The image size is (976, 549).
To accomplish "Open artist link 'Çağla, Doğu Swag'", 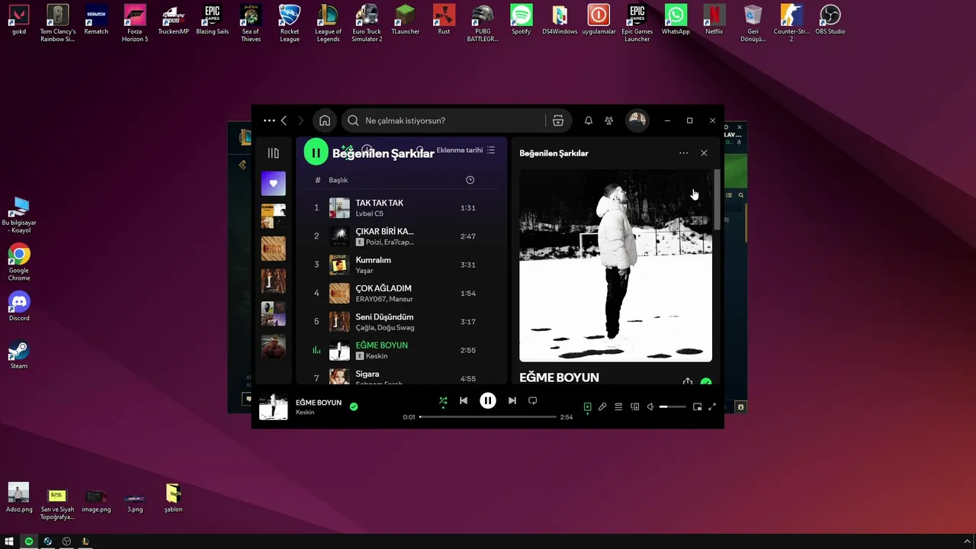I will (384, 328).
